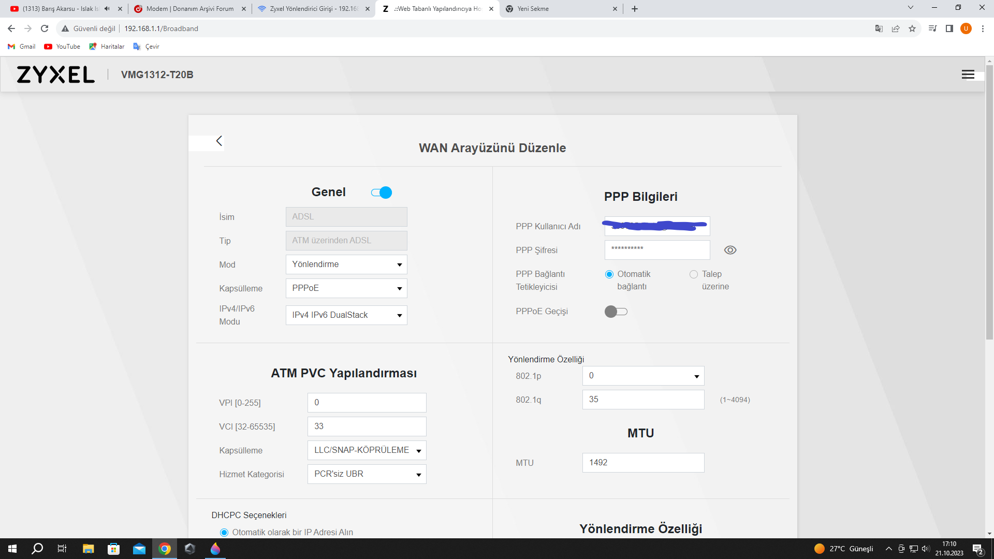
Task: Select the Talep üzerine radio option
Action: point(694,274)
